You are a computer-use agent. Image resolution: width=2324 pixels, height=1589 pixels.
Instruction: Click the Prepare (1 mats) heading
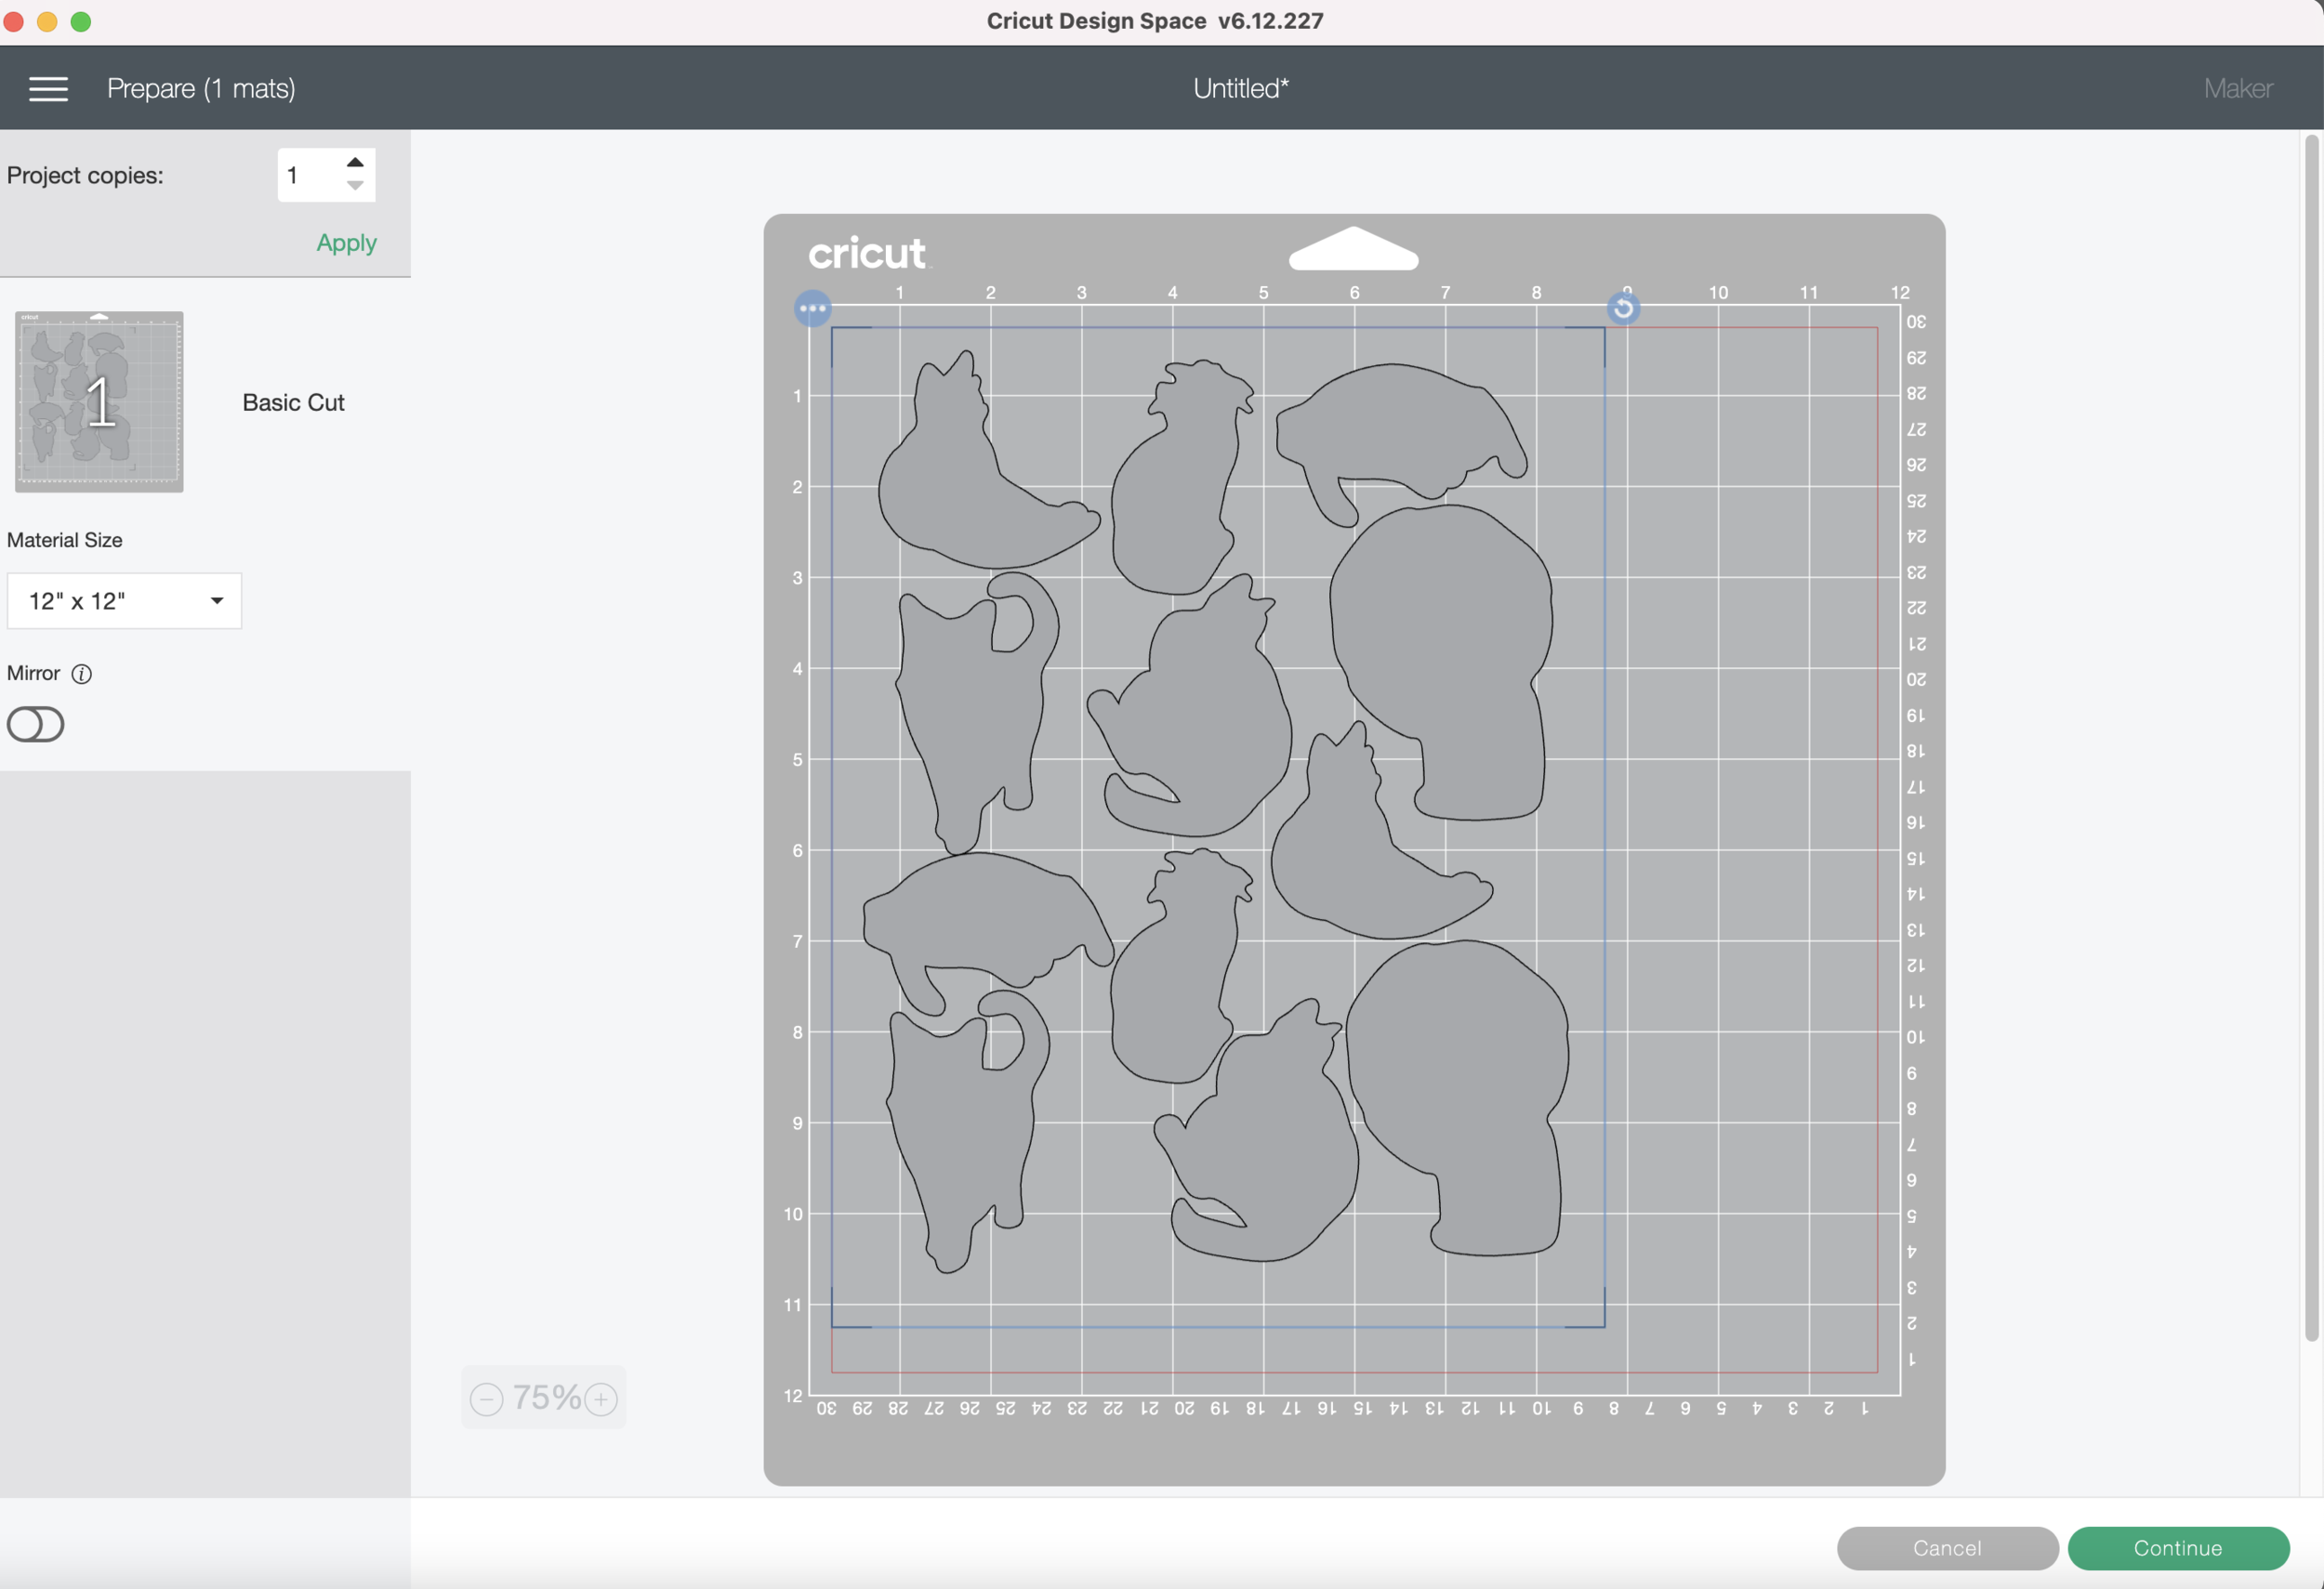[201, 89]
